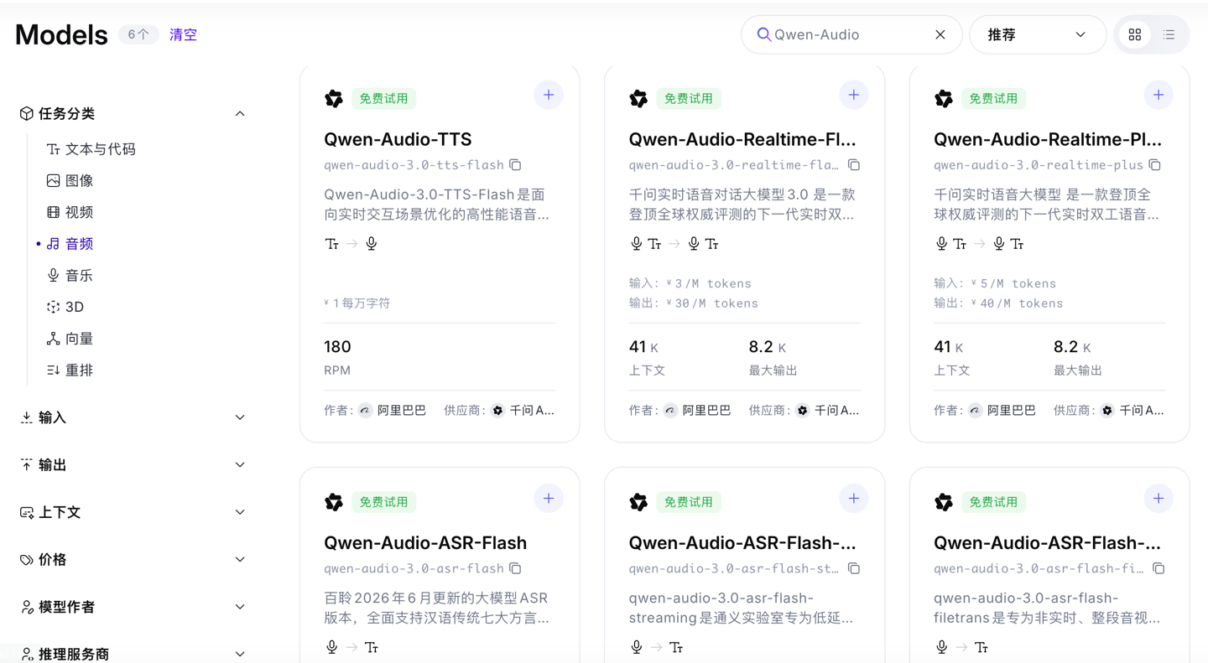Click the 免费试用 badge on Qwen-Audio-ASR-Flash
The width and height of the screenshot is (1208, 663).
pos(383,502)
